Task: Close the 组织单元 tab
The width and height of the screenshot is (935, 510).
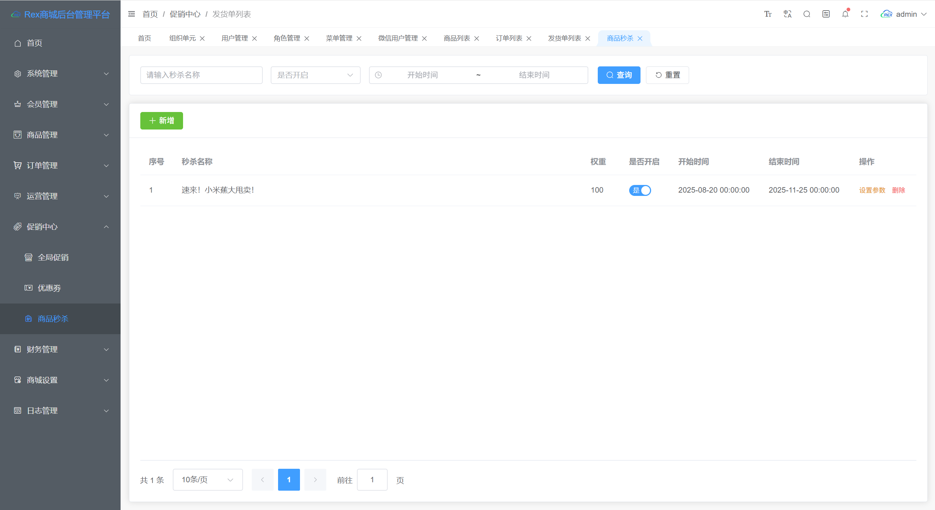Action: coord(202,38)
